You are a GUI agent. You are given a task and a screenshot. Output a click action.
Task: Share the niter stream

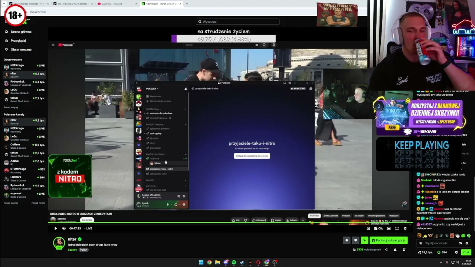click(x=386, y=250)
